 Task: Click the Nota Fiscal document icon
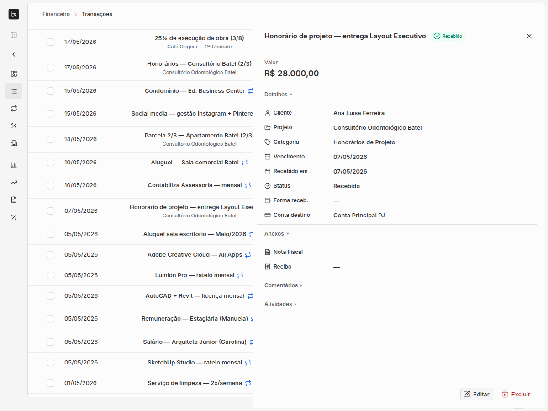[268, 252]
